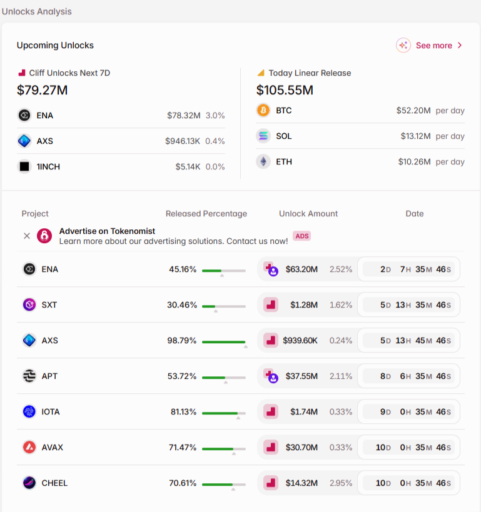Click the IOTA token icon in table

pyautogui.click(x=29, y=412)
